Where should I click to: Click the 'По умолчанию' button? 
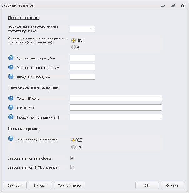pos(69,185)
